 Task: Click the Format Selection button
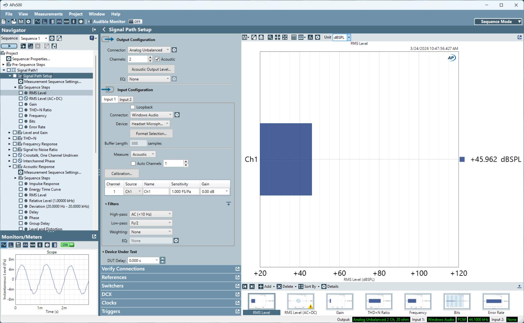pyautogui.click(x=151, y=134)
